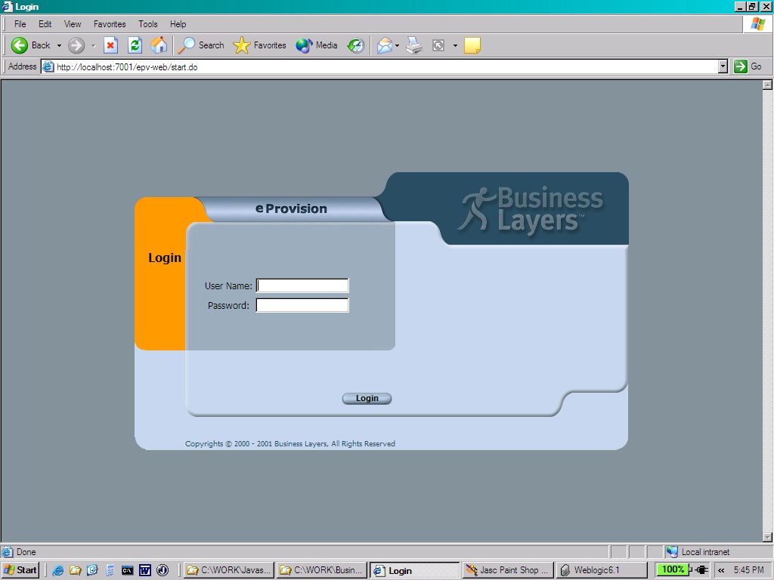This screenshot has width=774, height=580.
Task: Go to the Home page icon
Action: (159, 45)
